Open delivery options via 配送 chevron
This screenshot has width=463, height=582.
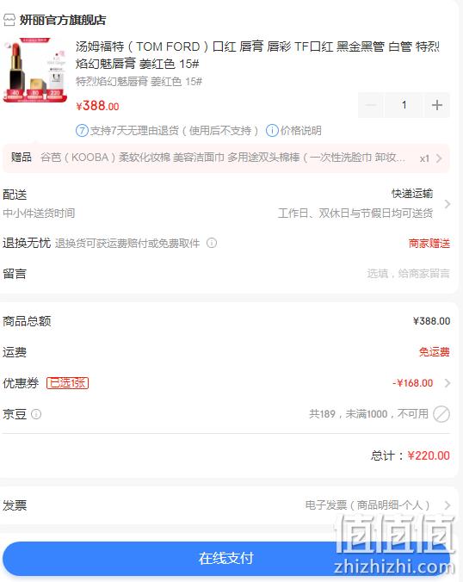click(447, 204)
